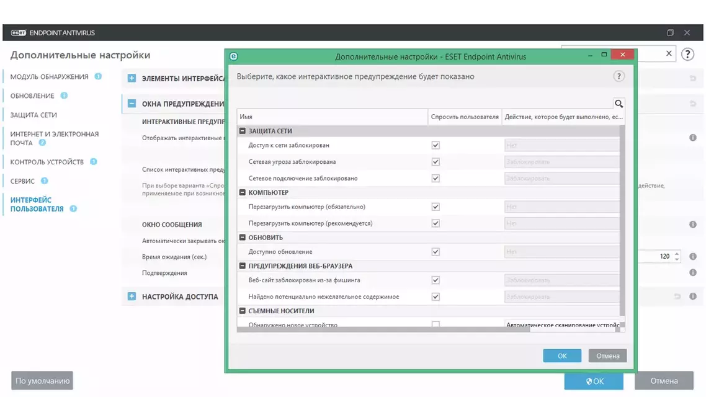706x397 pixels.
Task: Click the dialog's vertical scrollbar
Action: 622,221
